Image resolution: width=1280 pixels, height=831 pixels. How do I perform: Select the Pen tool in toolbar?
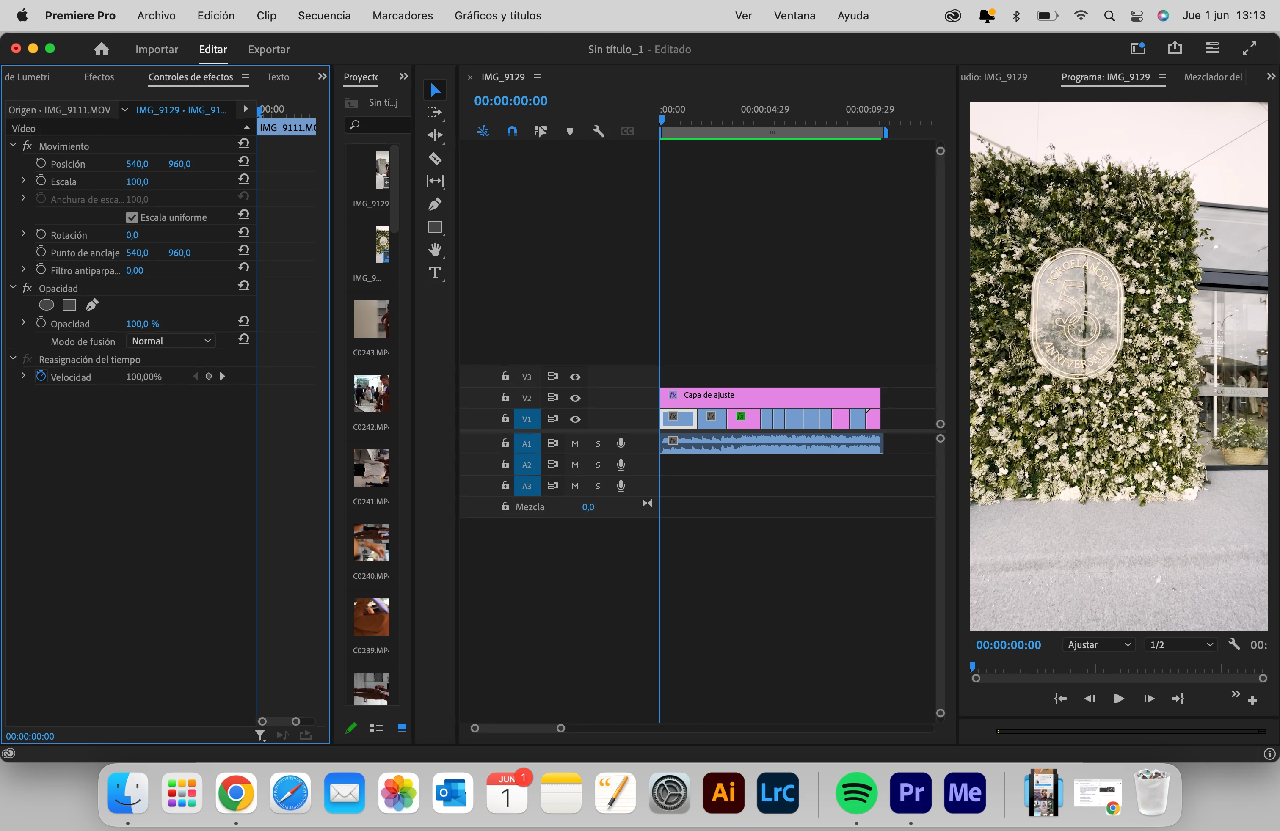pos(435,204)
